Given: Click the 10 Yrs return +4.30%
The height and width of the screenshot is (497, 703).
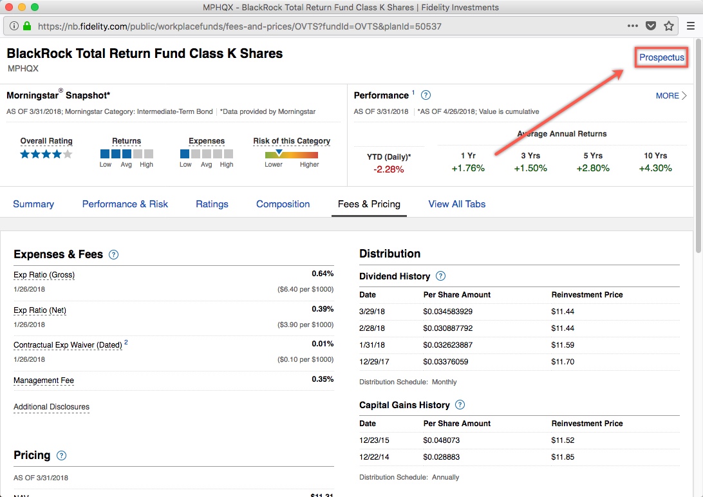Looking at the screenshot, I should (655, 168).
